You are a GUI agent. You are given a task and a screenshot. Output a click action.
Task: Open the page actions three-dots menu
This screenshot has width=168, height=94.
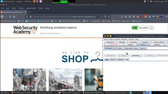click(102, 17)
